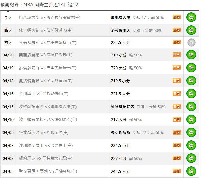Click the green 準 icon for 04/16

191,93
